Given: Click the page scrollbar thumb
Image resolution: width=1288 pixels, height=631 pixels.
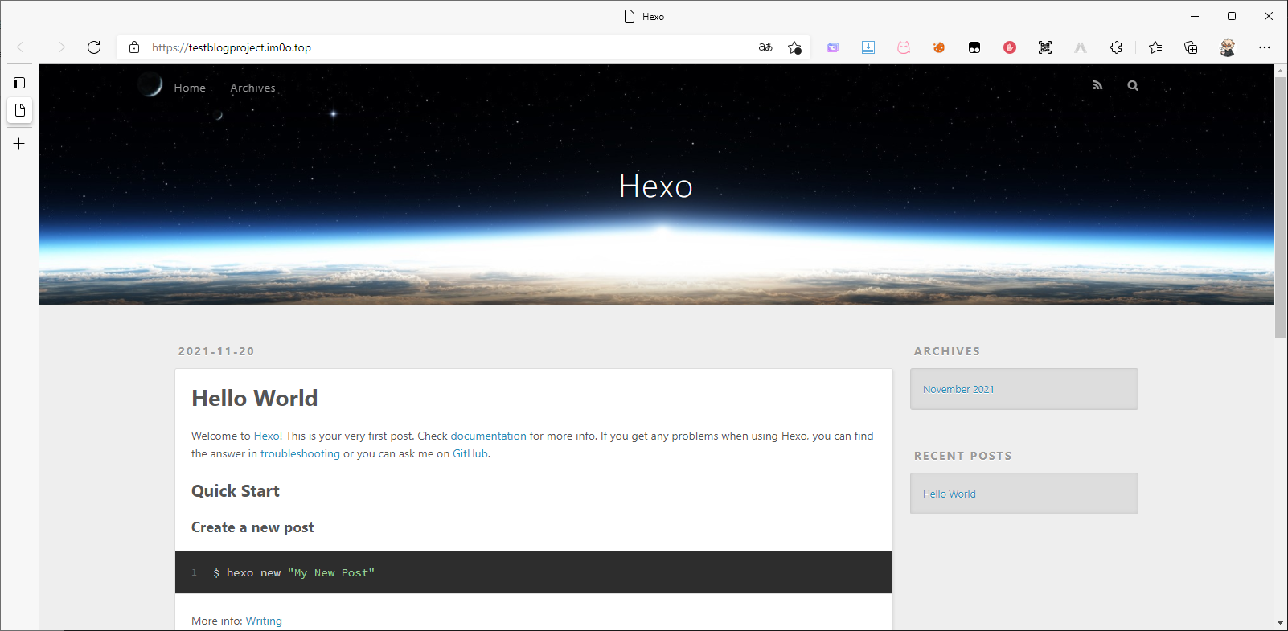Looking at the screenshot, I should coord(1280,207).
